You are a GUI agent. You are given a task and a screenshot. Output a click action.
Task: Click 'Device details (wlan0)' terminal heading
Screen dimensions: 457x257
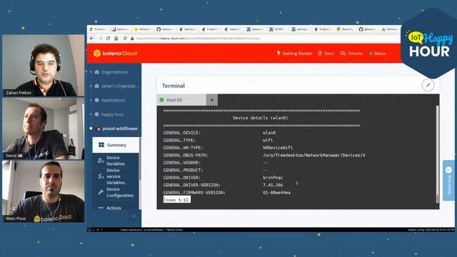coord(260,118)
